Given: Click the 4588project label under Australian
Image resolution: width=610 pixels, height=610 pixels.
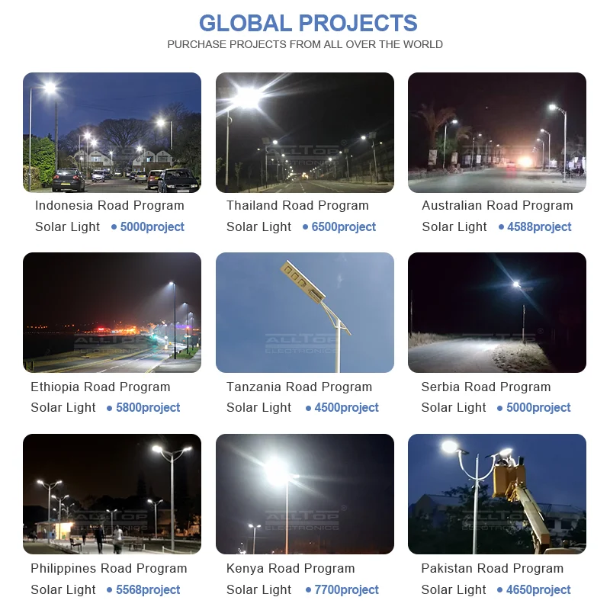Looking at the screenshot, I should (x=539, y=226).
